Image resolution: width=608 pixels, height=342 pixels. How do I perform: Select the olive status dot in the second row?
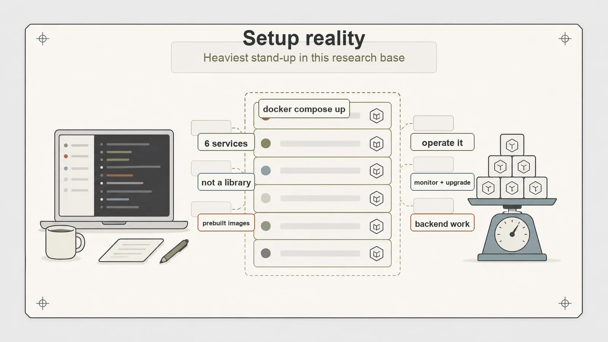coord(266,143)
